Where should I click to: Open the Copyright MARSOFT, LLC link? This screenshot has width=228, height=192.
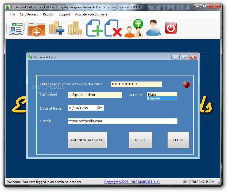132,182
